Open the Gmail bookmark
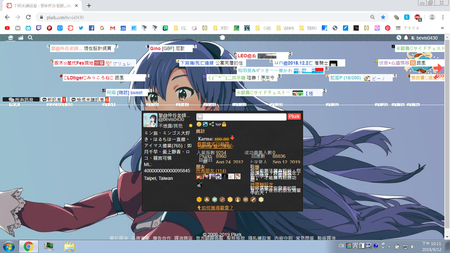Screen dimensions: 450x253 pos(113,28)
